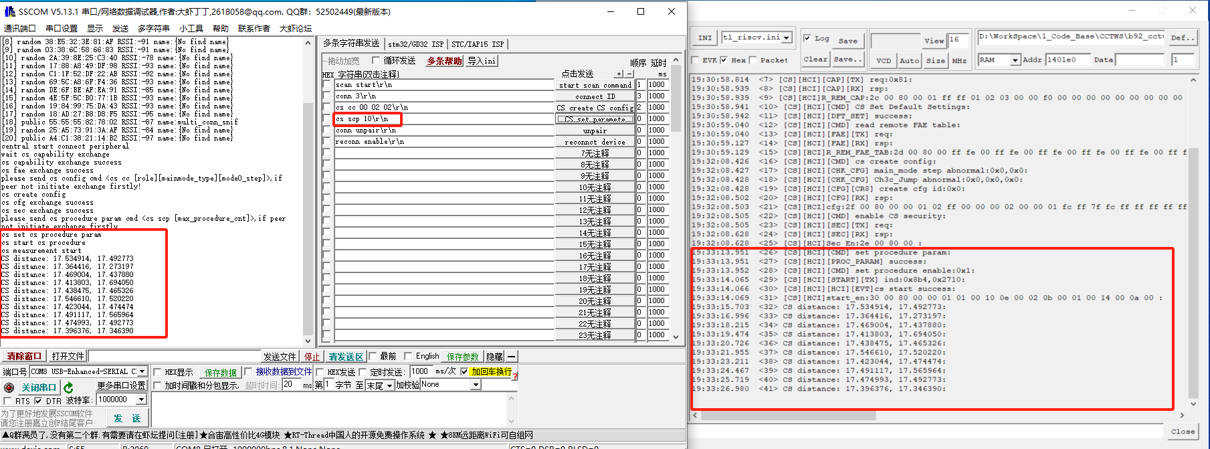Toggle the 最前 always-on-top checkbox
This screenshot has width=1210, height=449.
coord(373,356)
